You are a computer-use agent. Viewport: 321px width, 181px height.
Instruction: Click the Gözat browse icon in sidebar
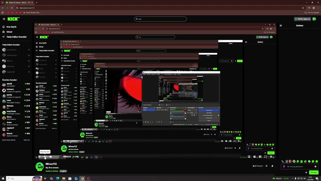coord(4,32)
